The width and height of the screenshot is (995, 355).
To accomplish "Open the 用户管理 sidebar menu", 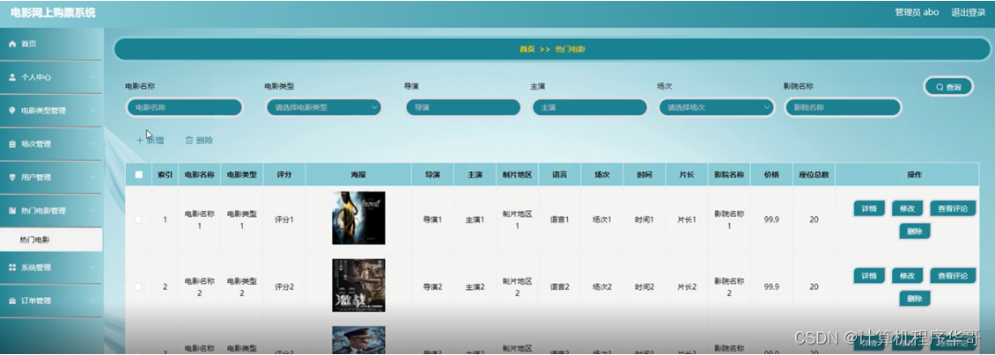I will pyautogui.click(x=51, y=177).
